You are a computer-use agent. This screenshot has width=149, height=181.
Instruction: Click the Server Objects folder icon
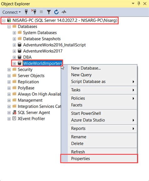tap(14, 75)
